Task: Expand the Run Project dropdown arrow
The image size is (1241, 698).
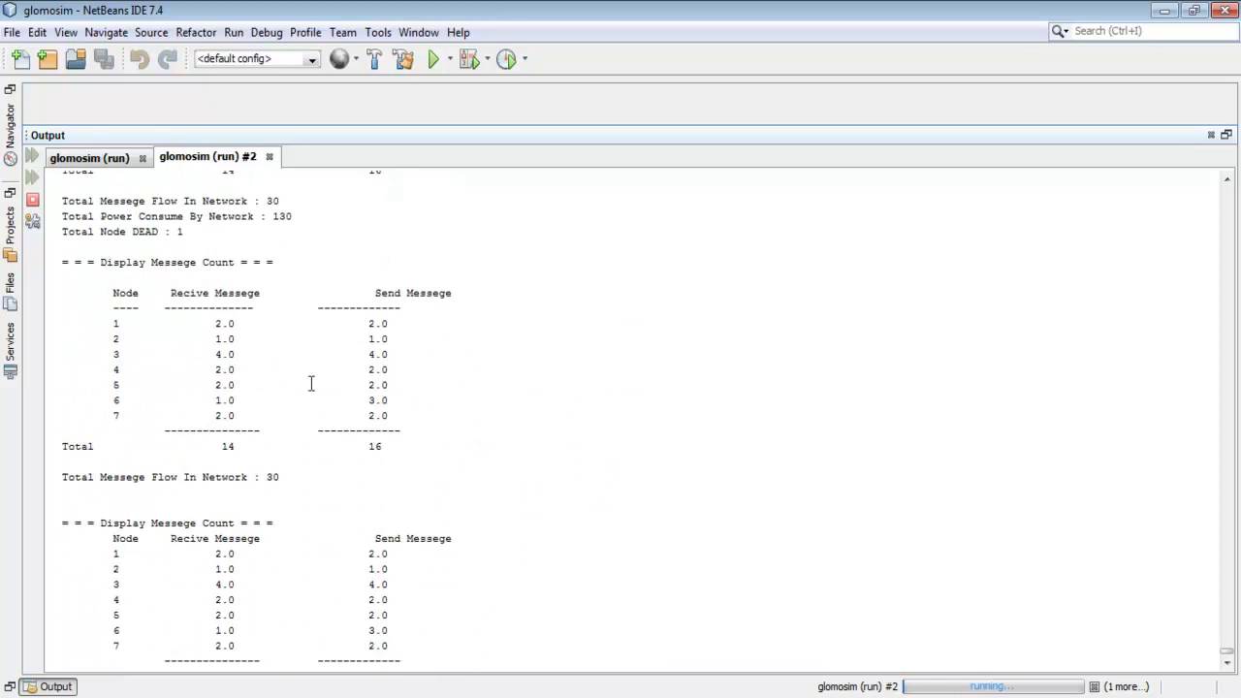Action: [x=450, y=59]
